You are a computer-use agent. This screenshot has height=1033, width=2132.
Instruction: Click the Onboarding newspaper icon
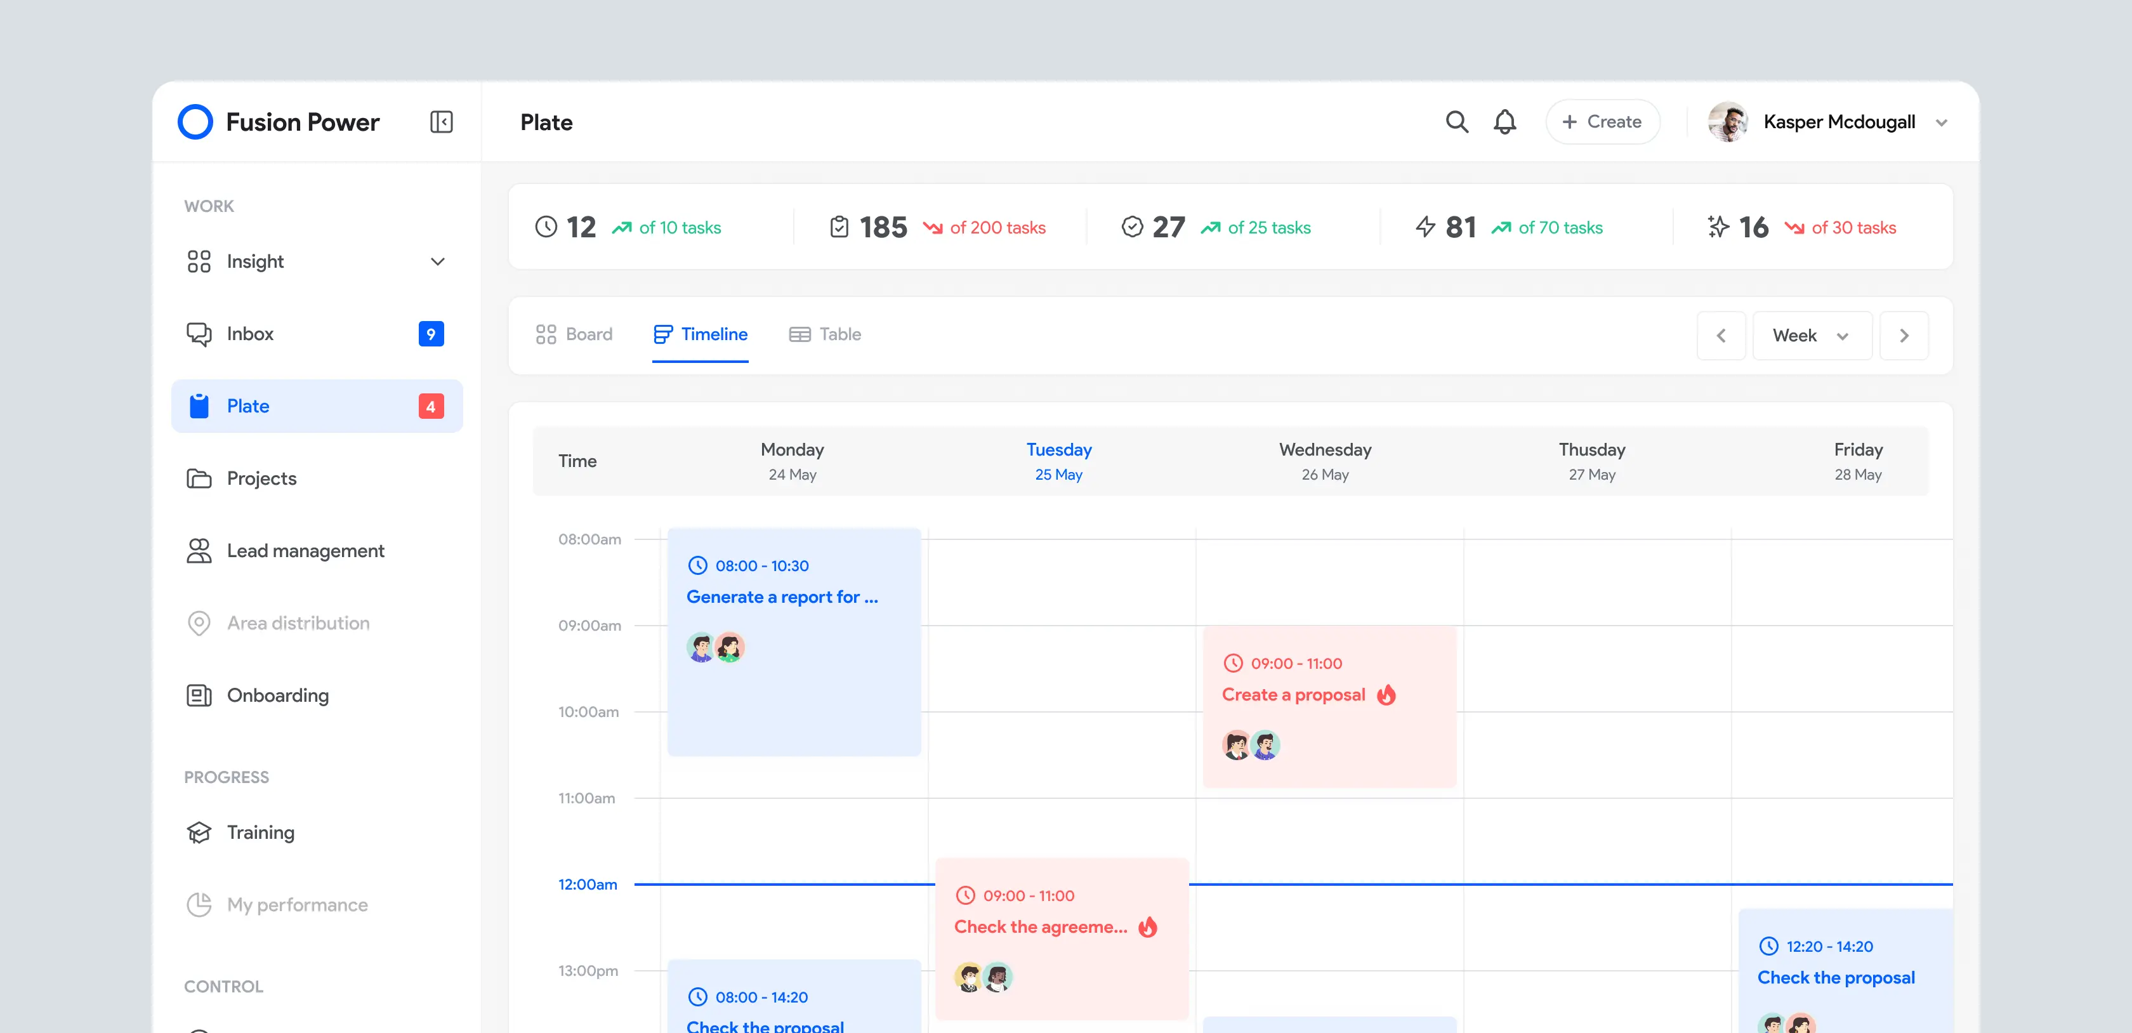click(x=199, y=695)
